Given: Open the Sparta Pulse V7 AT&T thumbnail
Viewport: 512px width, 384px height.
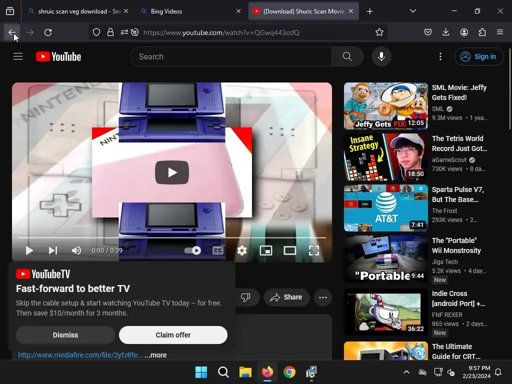Looking at the screenshot, I should point(385,208).
